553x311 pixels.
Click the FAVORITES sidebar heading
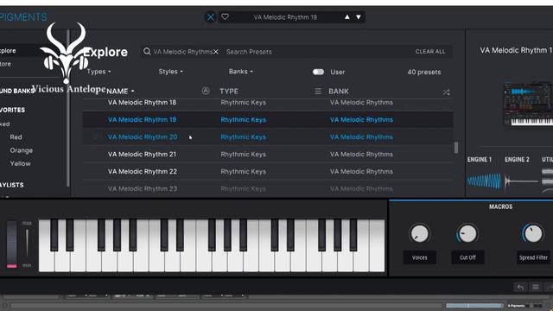pos(12,110)
